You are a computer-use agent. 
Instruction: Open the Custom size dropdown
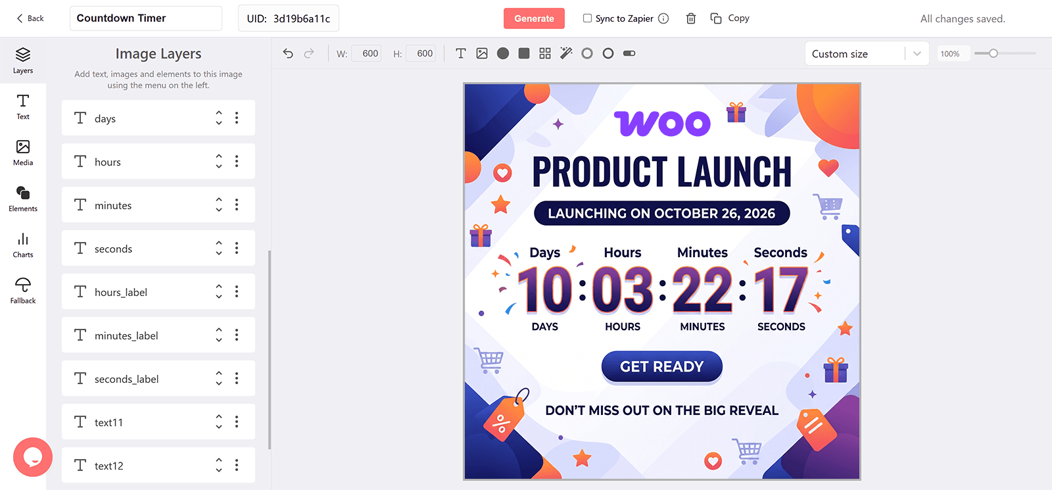pos(867,54)
